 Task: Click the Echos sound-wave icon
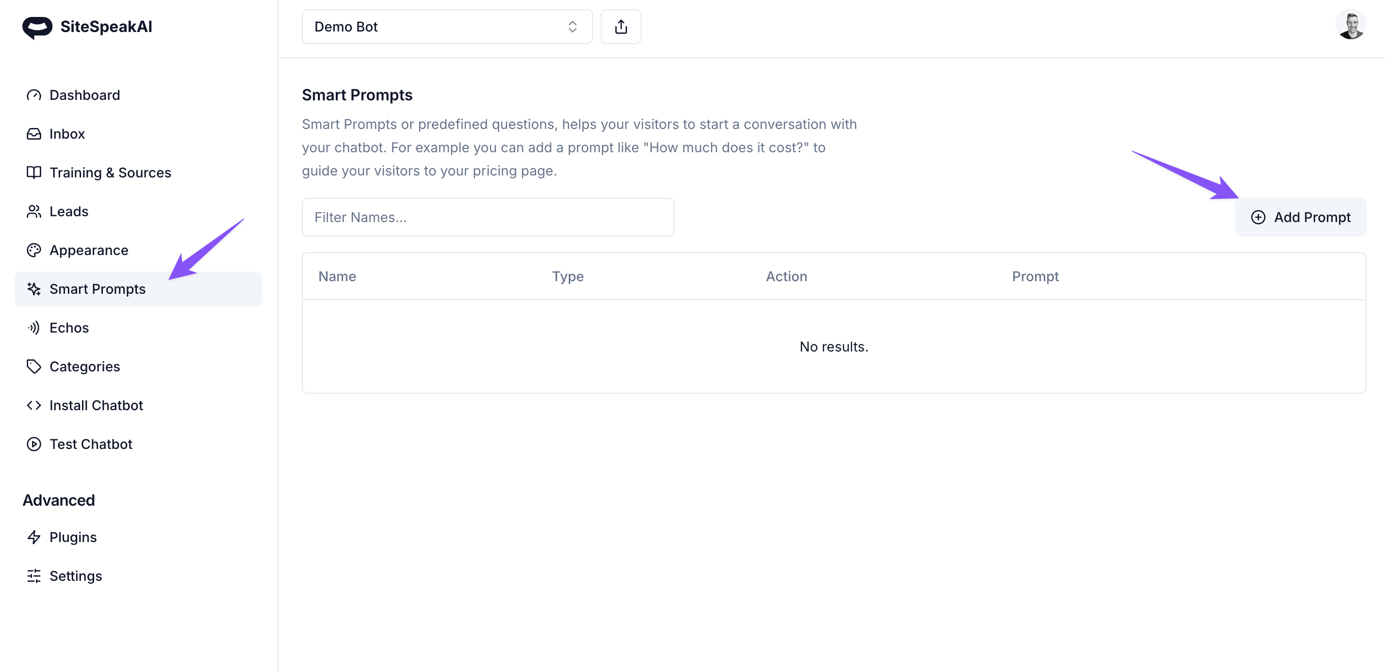[x=34, y=328]
